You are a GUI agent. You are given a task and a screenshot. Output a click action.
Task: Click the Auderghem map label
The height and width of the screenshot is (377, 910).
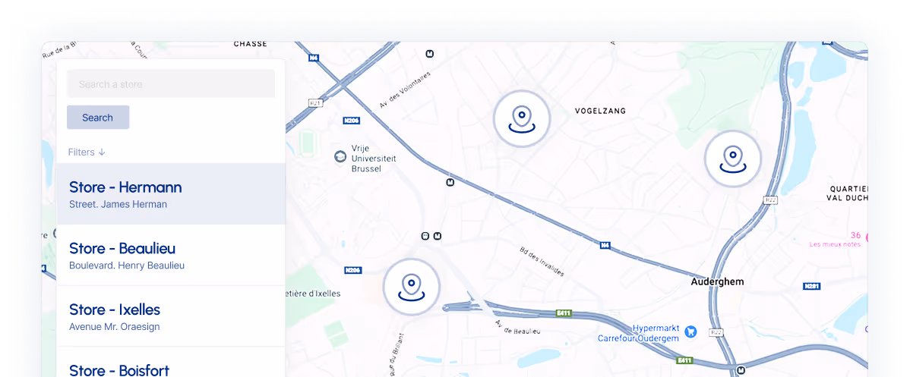coord(717,282)
